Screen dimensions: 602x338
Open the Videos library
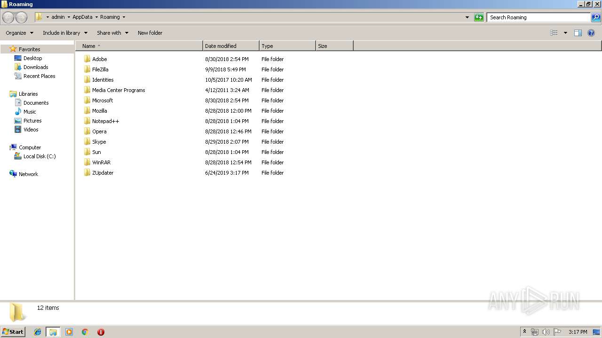tap(31, 130)
